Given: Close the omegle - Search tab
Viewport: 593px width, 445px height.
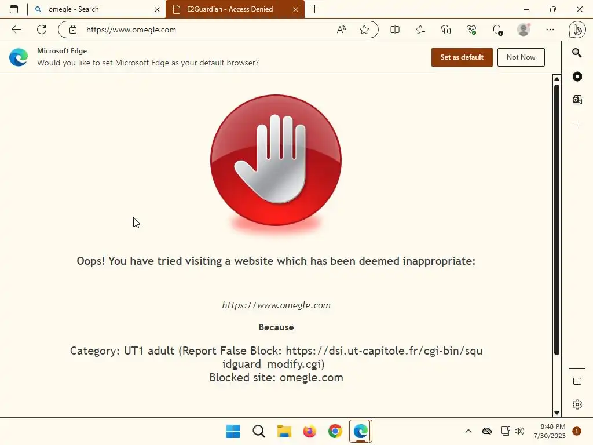Looking at the screenshot, I should [158, 9].
